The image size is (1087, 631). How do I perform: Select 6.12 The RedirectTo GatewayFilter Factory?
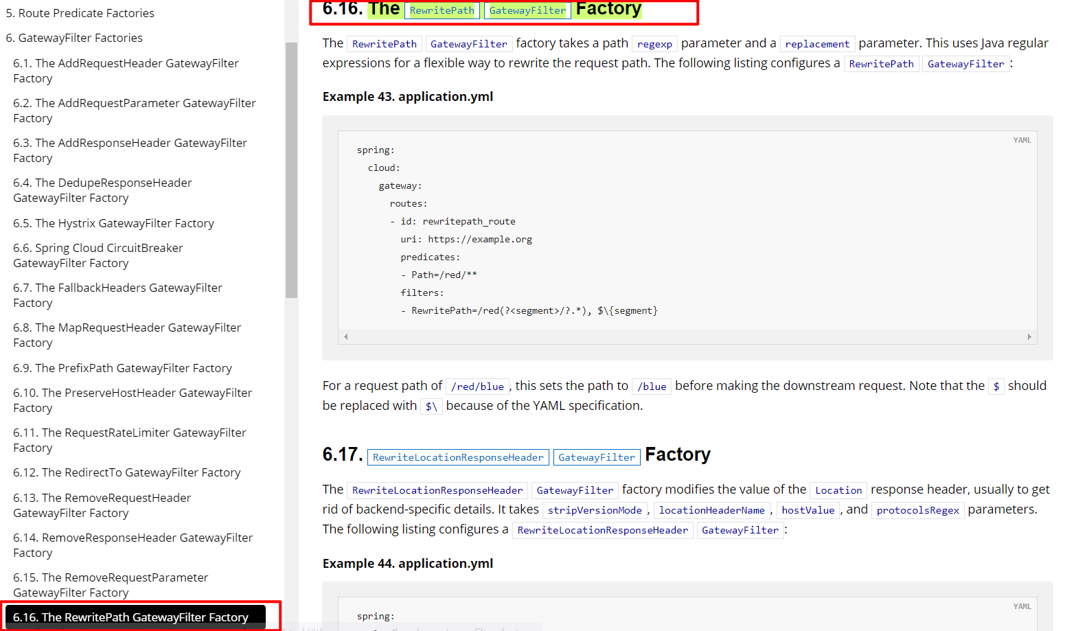tap(127, 472)
